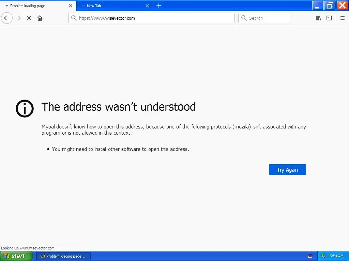
Task: Click 'The address wasn't understood' heading
Action: tap(119, 107)
